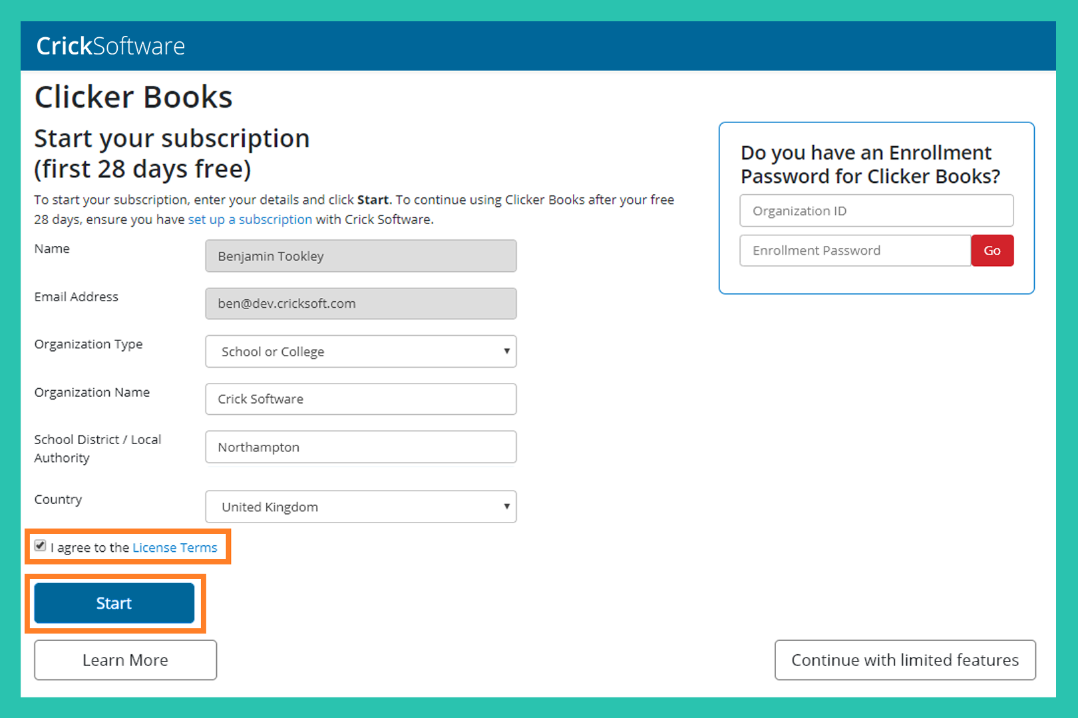Viewport: 1078px width, 718px height.
Task: Click the Clicker Books page title
Action: [133, 97]
